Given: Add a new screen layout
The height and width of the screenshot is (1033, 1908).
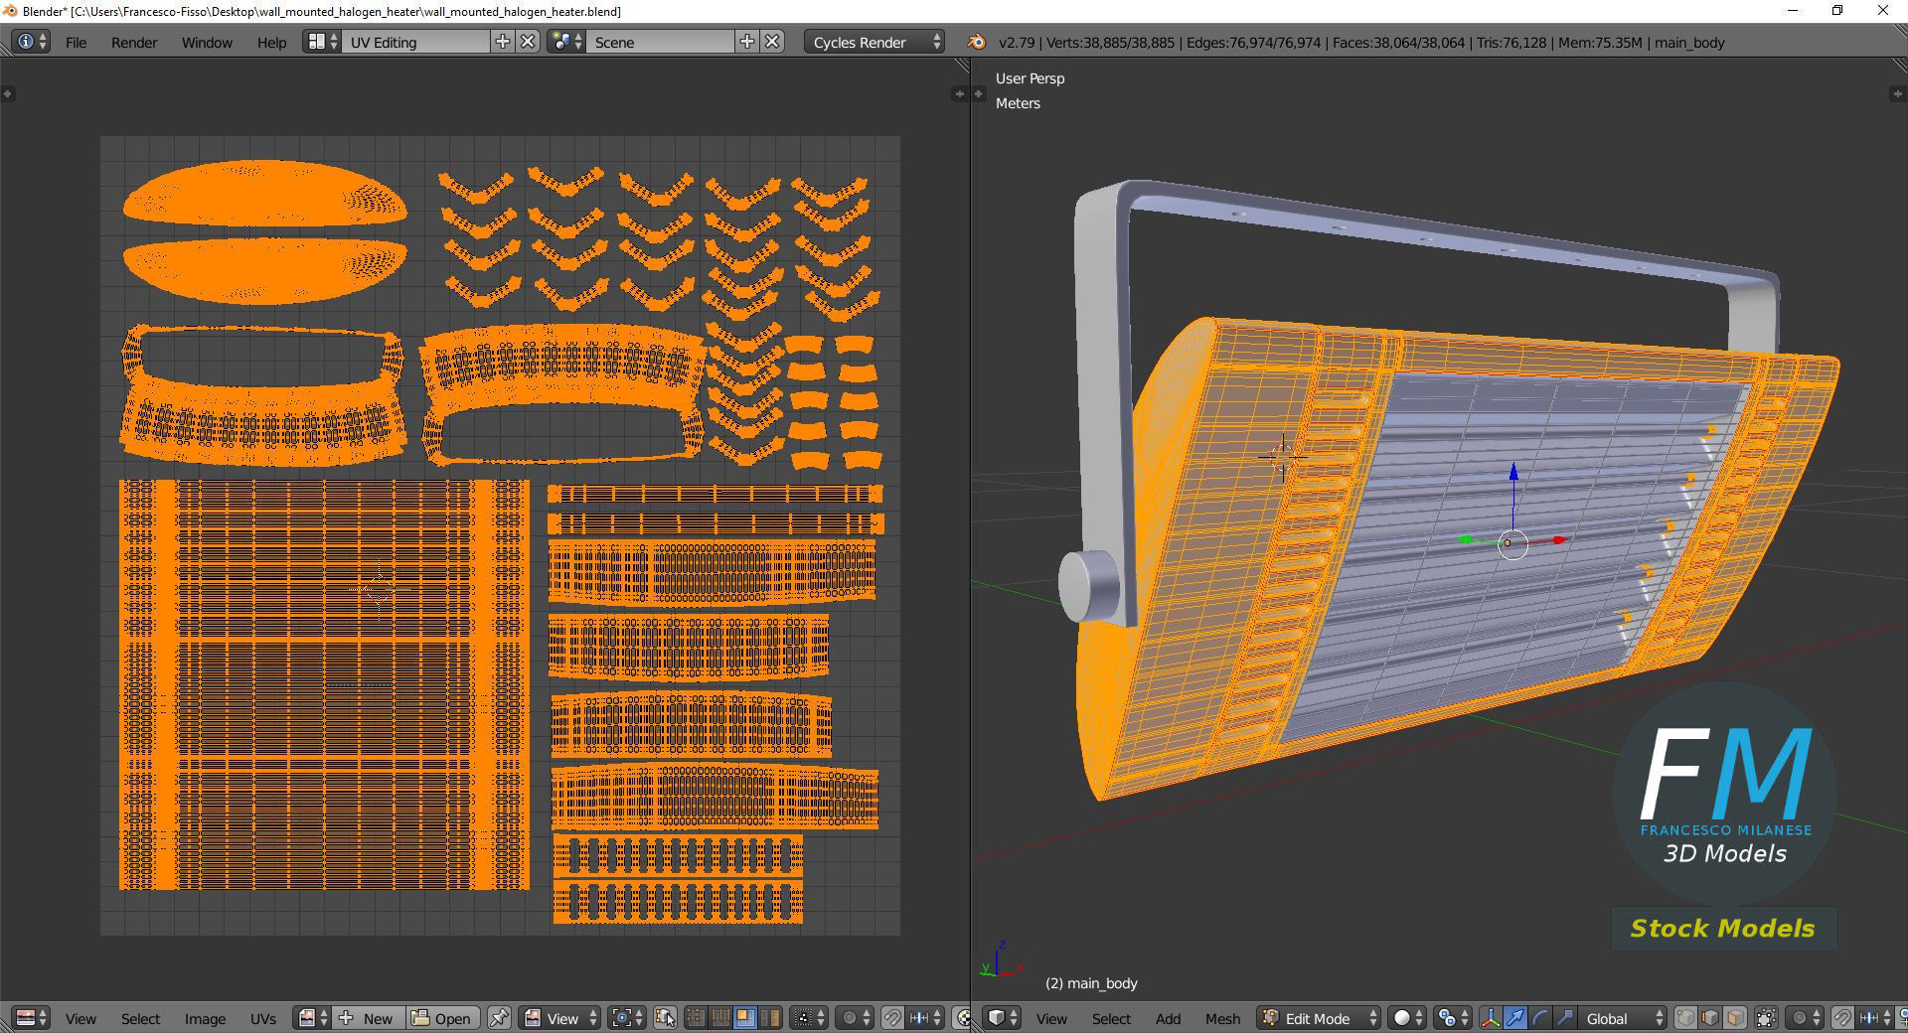Looking at the screenshot, I should [503, 42].
